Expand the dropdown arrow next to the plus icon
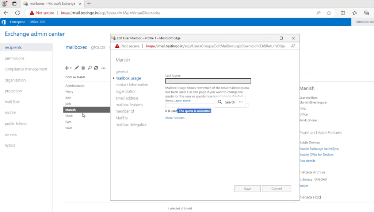Viewport: 374px width, 212px height. (x=71, y=68)
